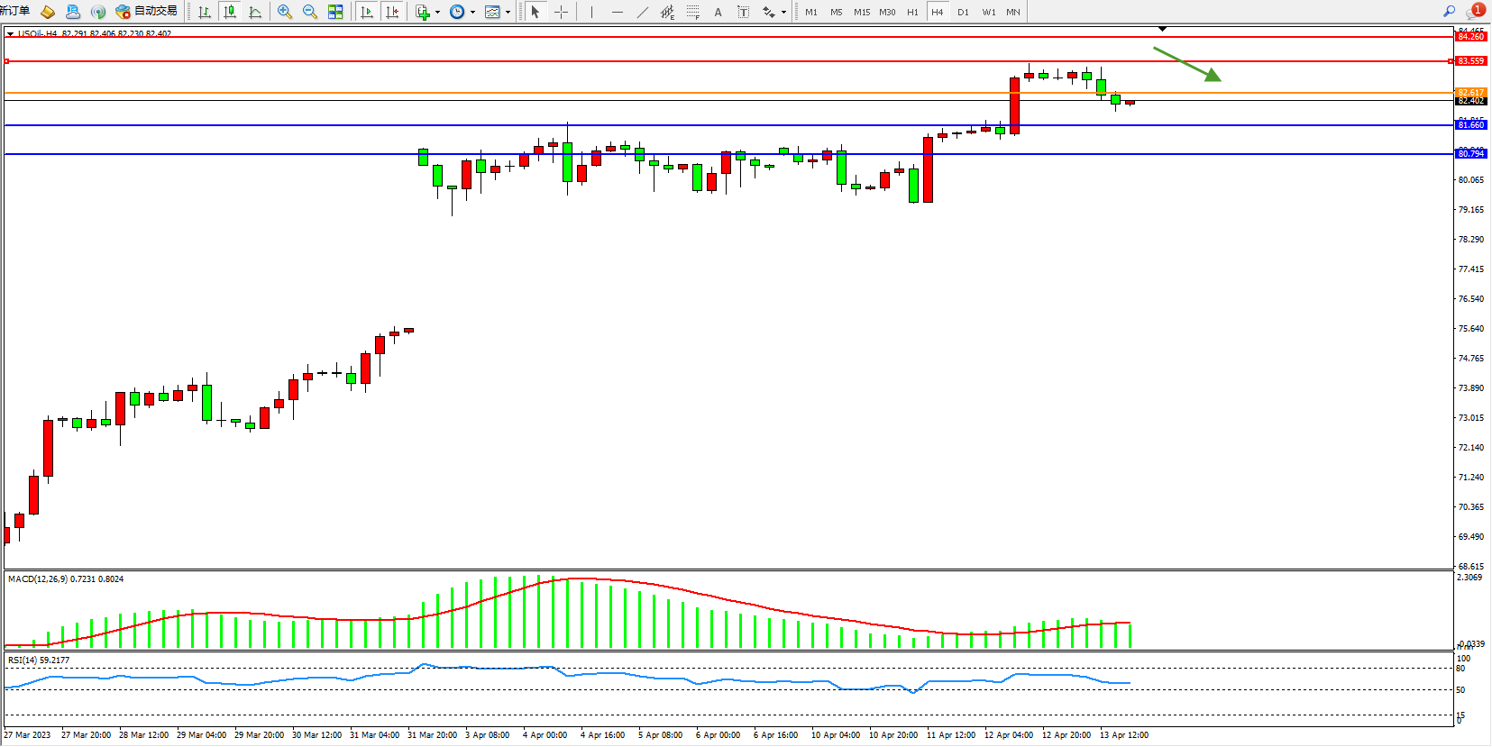Select the Fibonacci retracement tool
The image size is (1492, 747).
point(692,12)
